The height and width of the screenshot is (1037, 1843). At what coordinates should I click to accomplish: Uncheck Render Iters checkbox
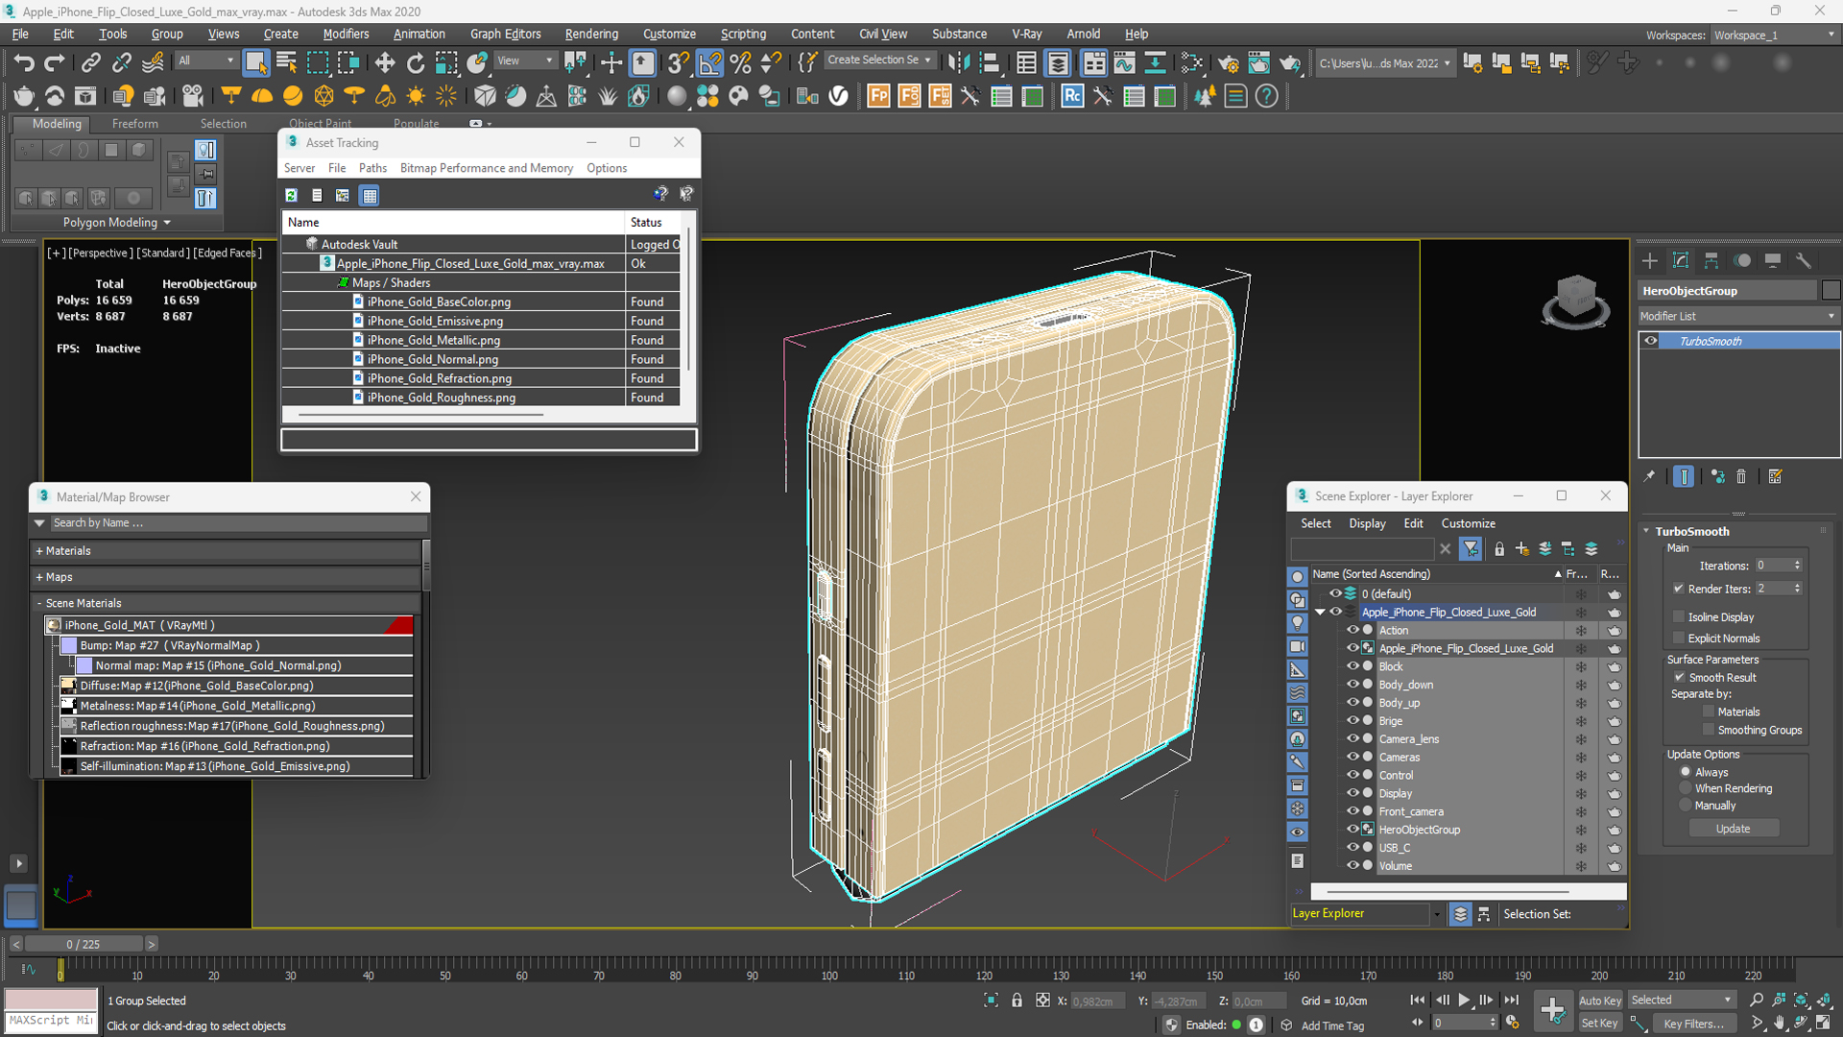click(1679, 589)
